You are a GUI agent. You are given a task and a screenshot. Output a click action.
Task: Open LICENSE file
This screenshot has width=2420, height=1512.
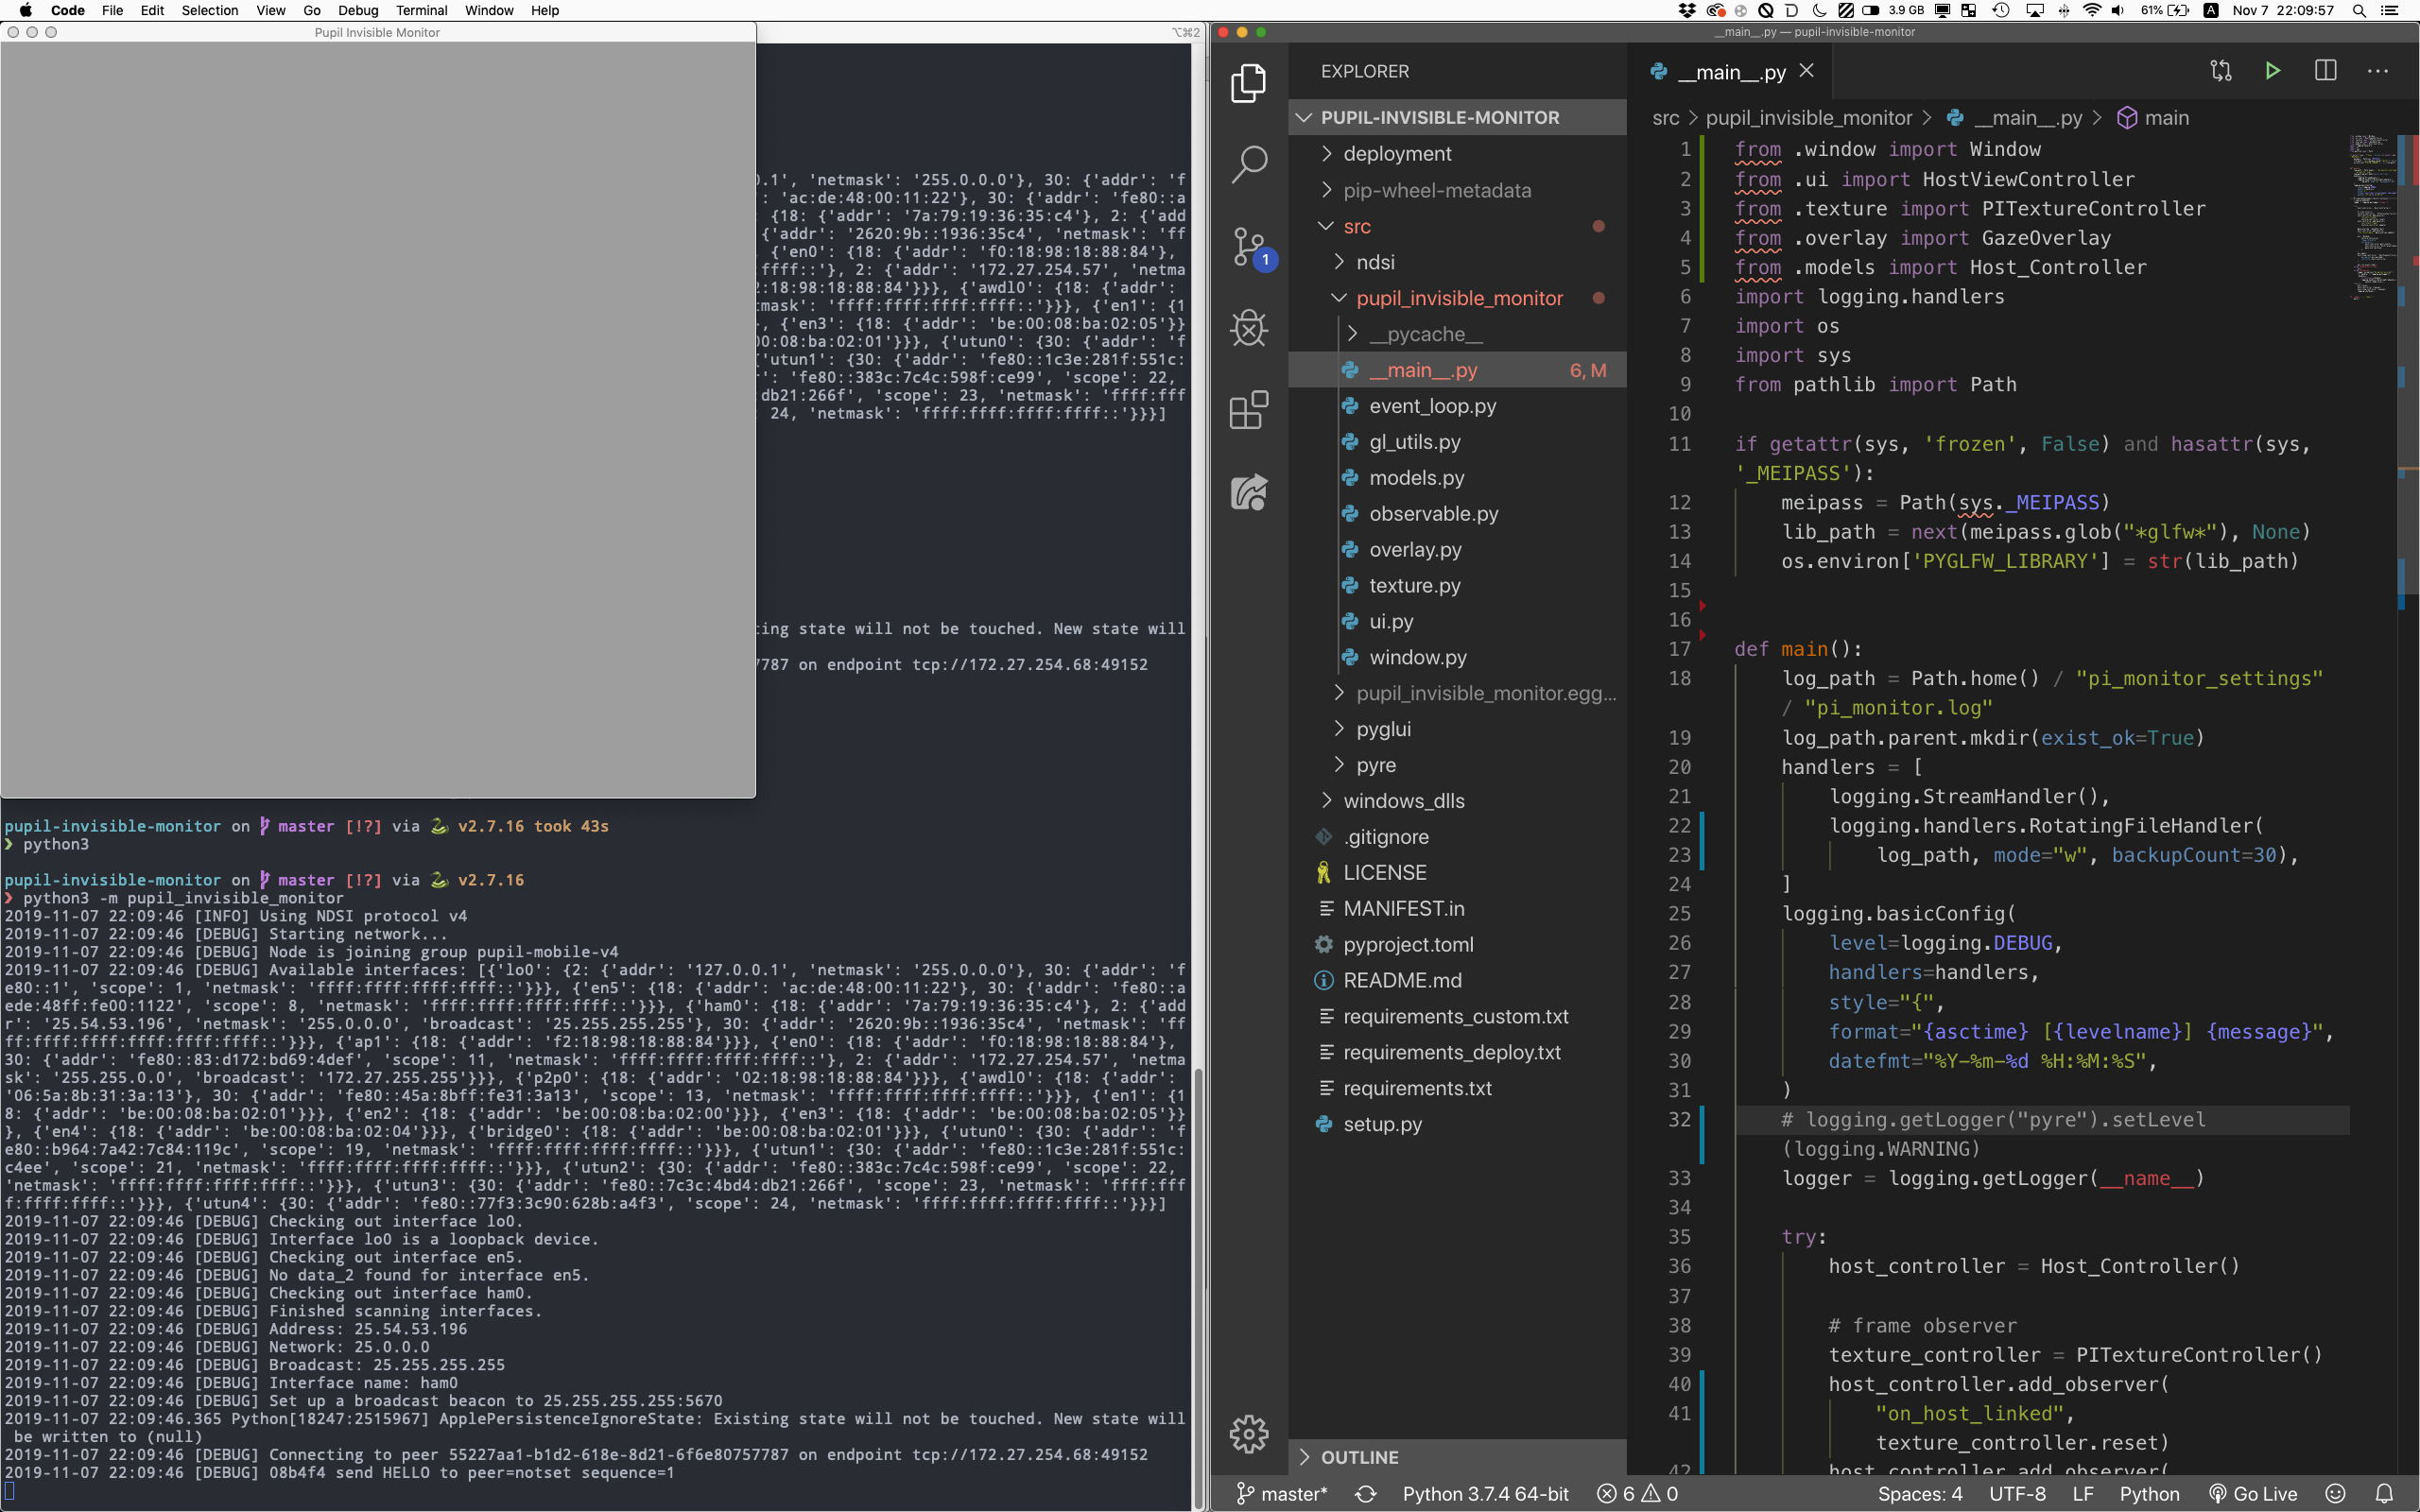[1457, 873]
